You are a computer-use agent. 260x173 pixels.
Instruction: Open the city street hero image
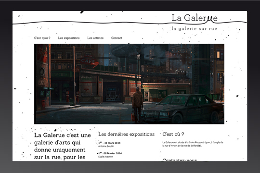click(x=129, y=84)
